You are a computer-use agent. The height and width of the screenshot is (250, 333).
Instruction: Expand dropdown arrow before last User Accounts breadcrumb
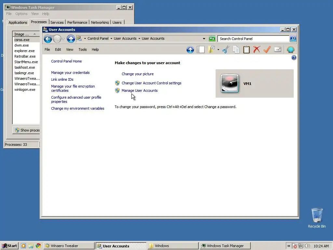pyautogui.click(x=139, y=39)
